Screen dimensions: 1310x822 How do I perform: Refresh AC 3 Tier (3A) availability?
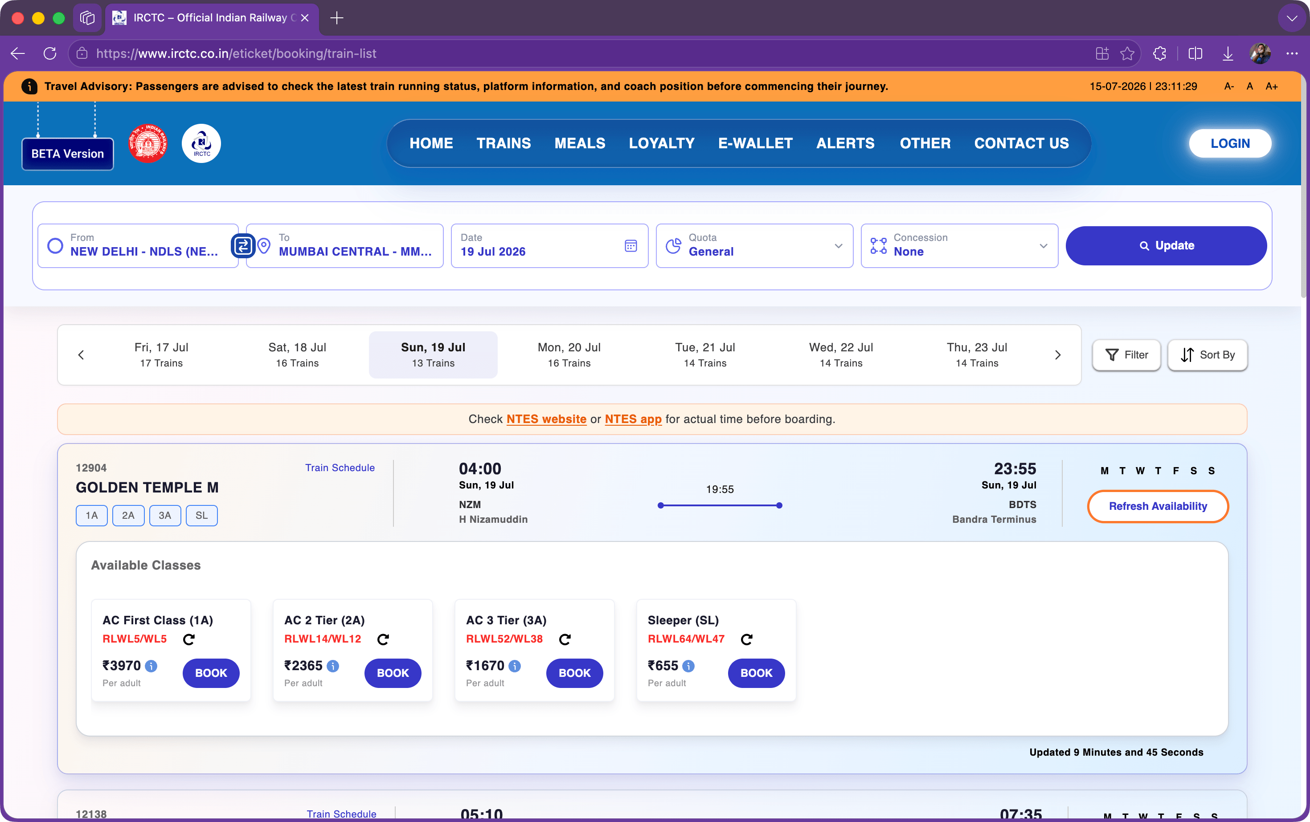tap(565, 639)
